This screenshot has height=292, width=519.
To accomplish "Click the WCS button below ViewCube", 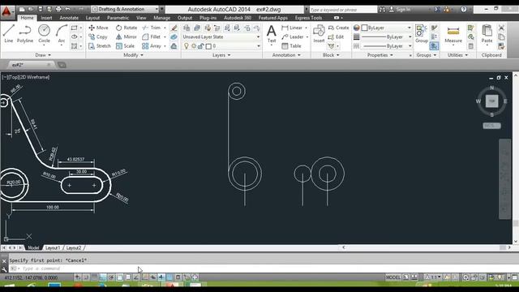I will 491,126.
